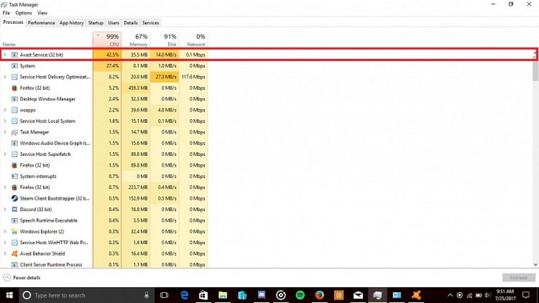Click the Windows Start button
Viewport: 539px width, 303px height.
click(9, 295)
